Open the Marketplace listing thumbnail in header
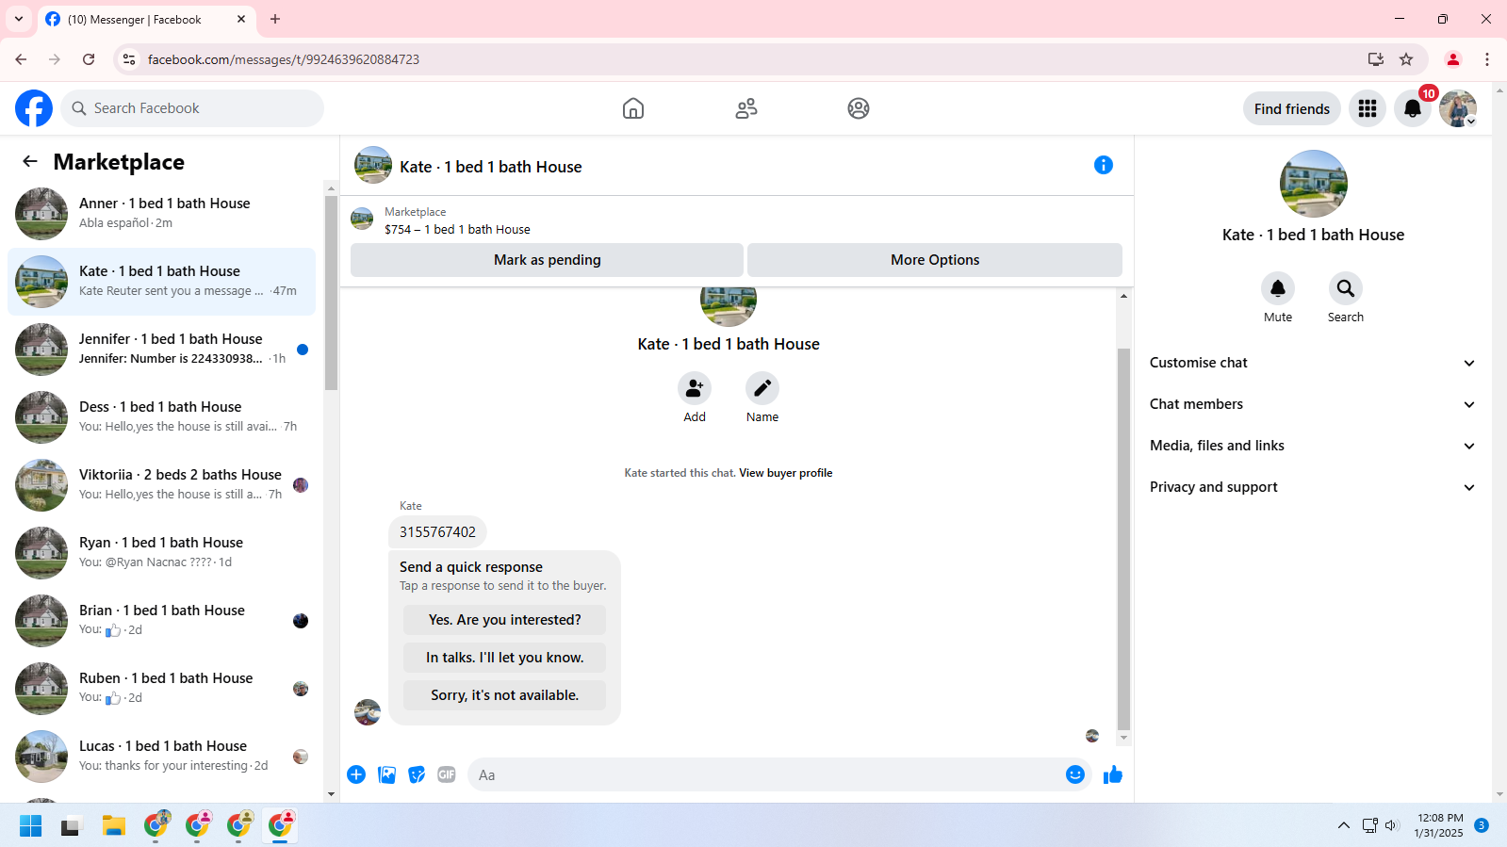Image resolution: width=1507 pixels, height=847 pixels. pyautogui.click(x=362, y=220)
